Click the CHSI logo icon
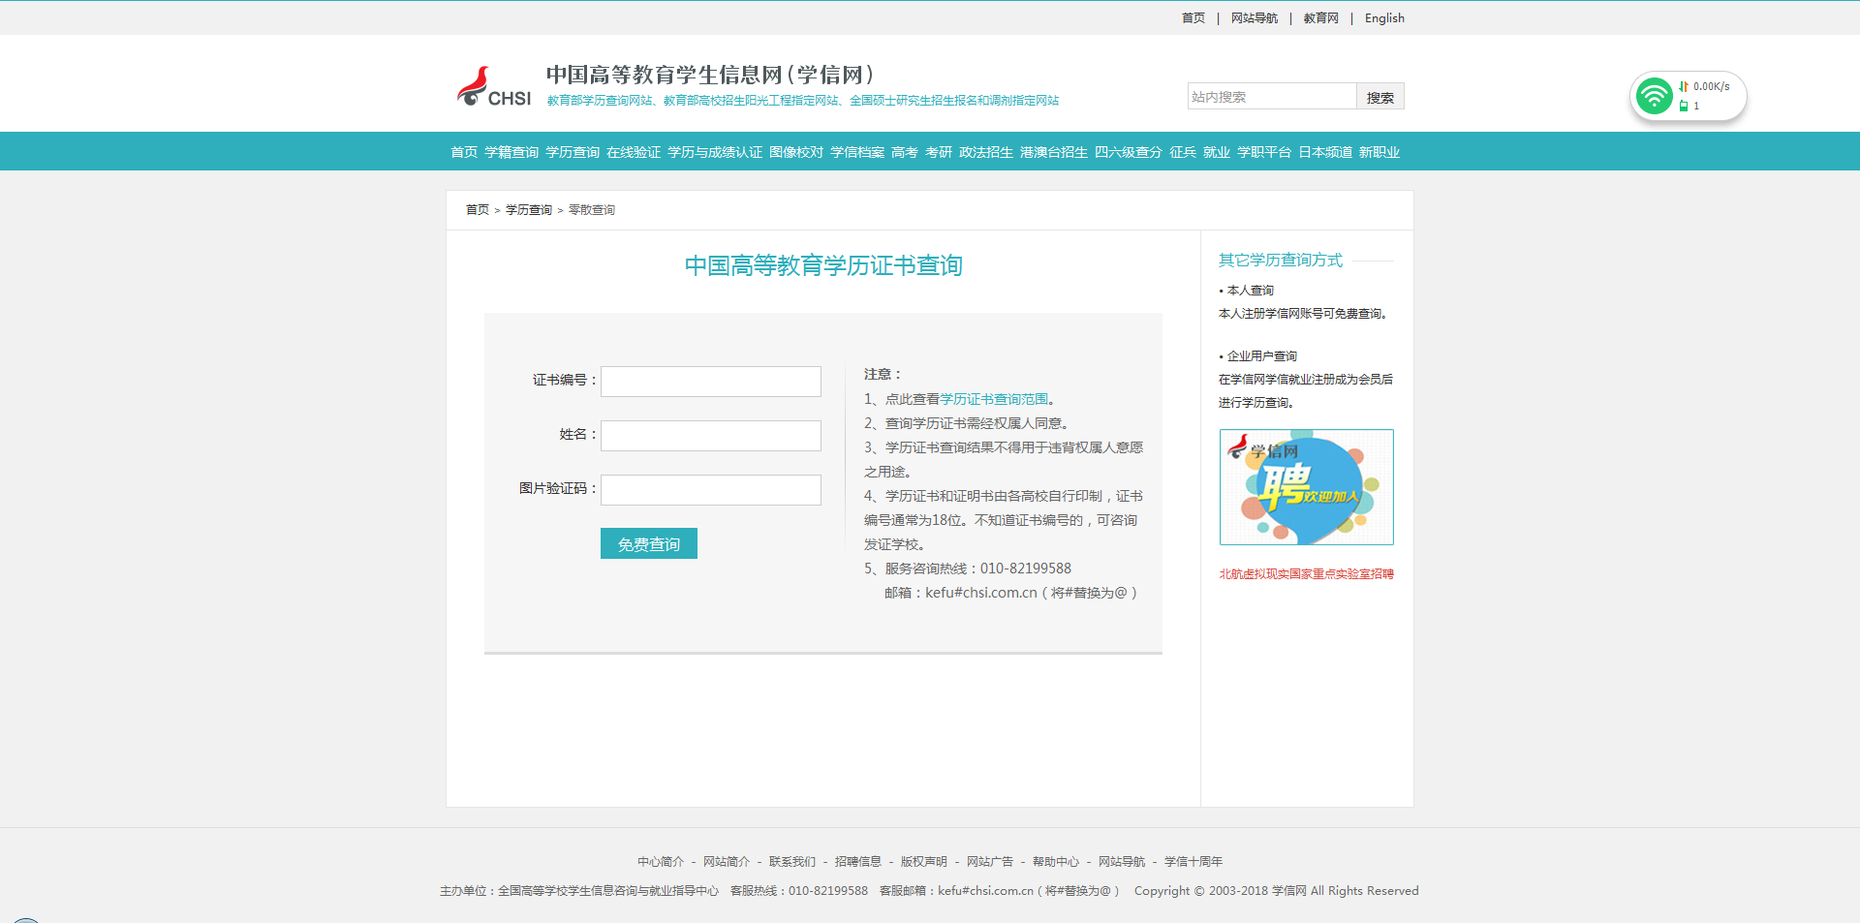This screenshot has height=923, width=1860. point(493,87)
